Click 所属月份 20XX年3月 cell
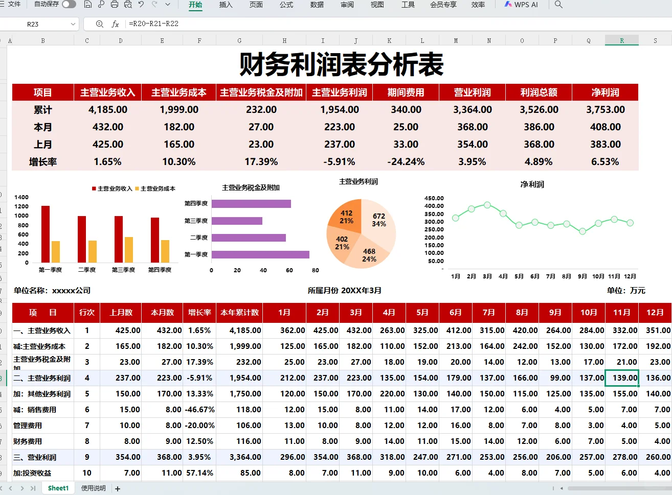672x495 pixels. 344,291
